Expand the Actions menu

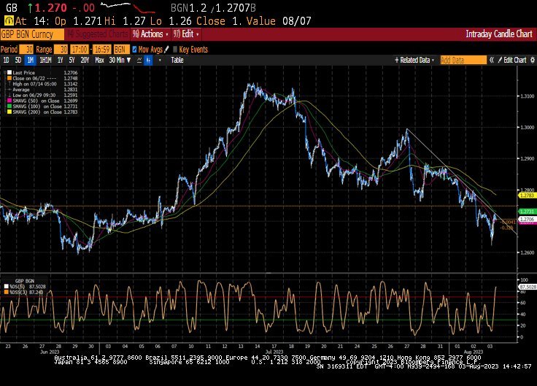150,34
